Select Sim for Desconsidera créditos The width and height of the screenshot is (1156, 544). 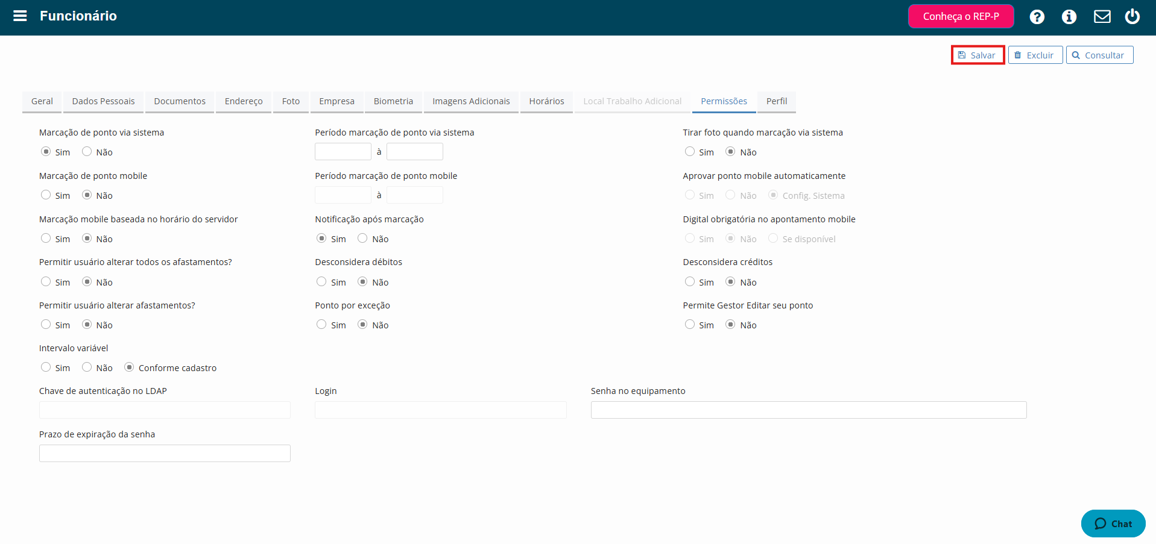pos(690,282)
